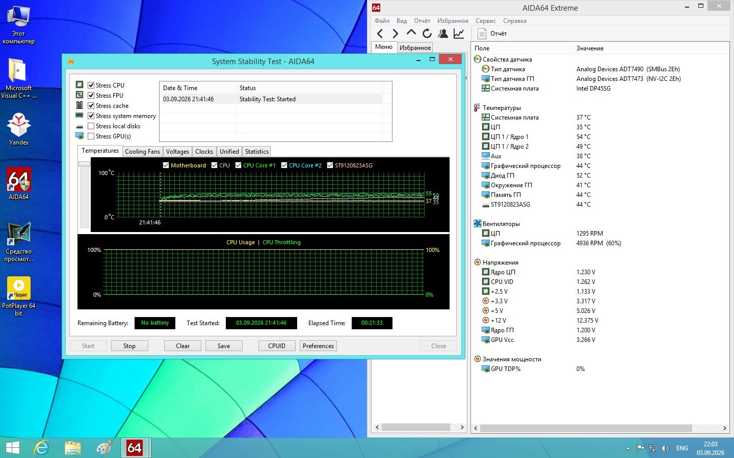Stop the stability test
This screenshot has width=734, height=458.
click(129, 346)
